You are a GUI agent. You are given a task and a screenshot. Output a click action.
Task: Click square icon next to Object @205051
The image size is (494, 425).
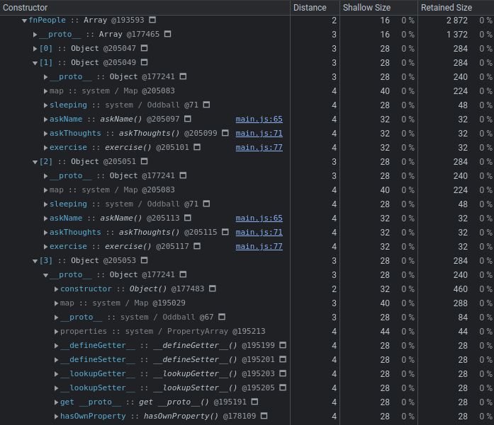[145, 161]
